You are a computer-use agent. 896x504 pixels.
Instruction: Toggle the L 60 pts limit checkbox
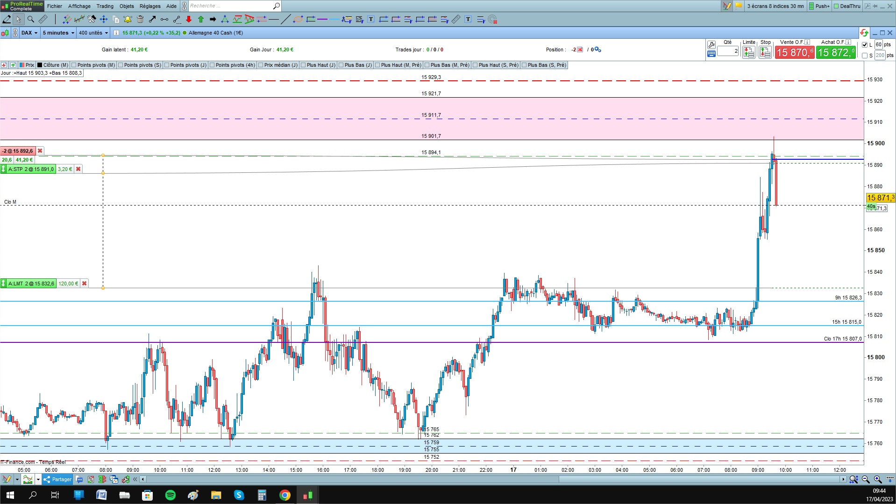click(x=865, y=45)
